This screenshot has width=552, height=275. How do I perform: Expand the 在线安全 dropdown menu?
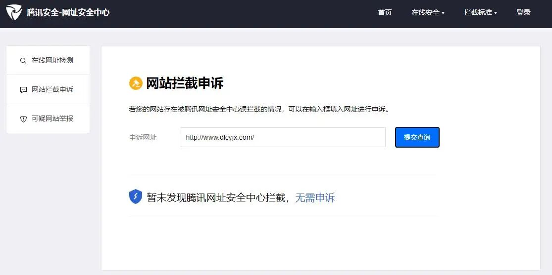pos(428,13)
